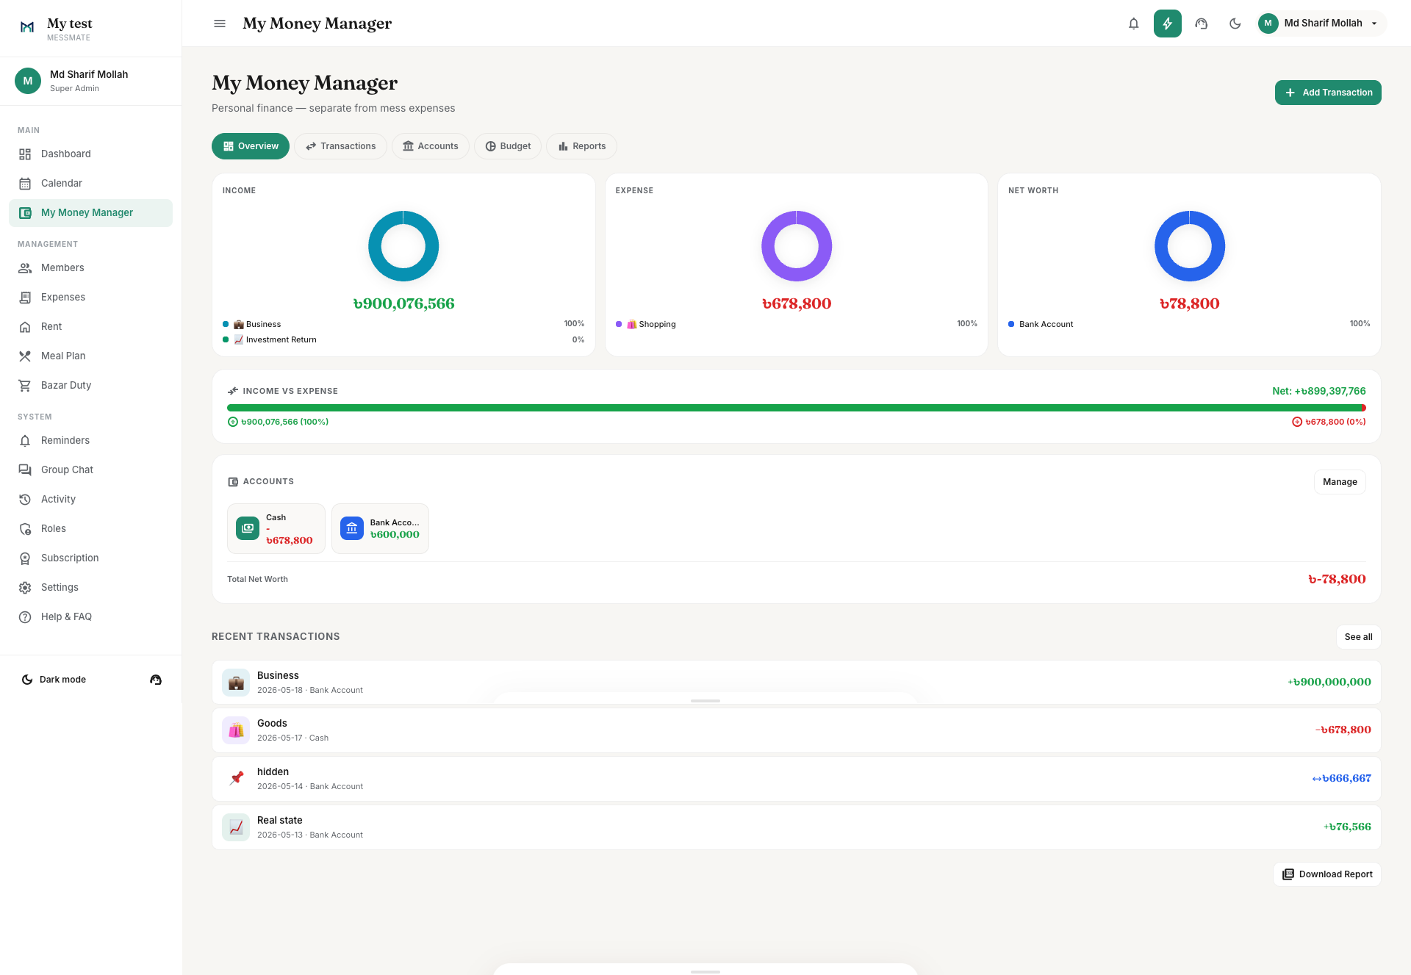Click the Add Transaction button
This screenshot has height=975, width=1411.
tap(1328, 93)
